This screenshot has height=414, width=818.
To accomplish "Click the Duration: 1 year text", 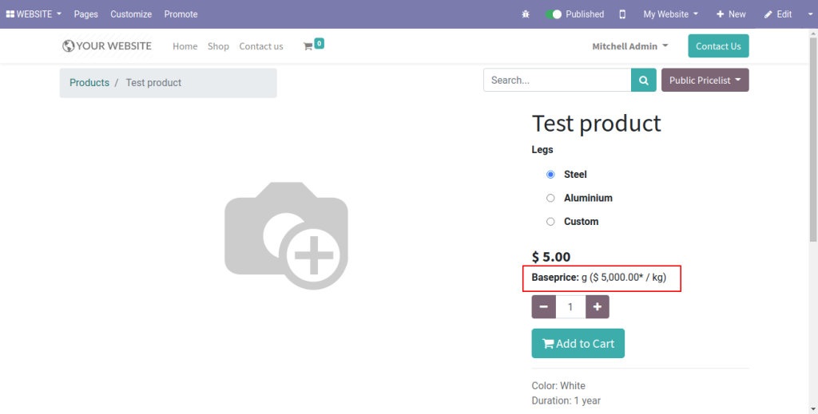I will (x=566, y=400).
